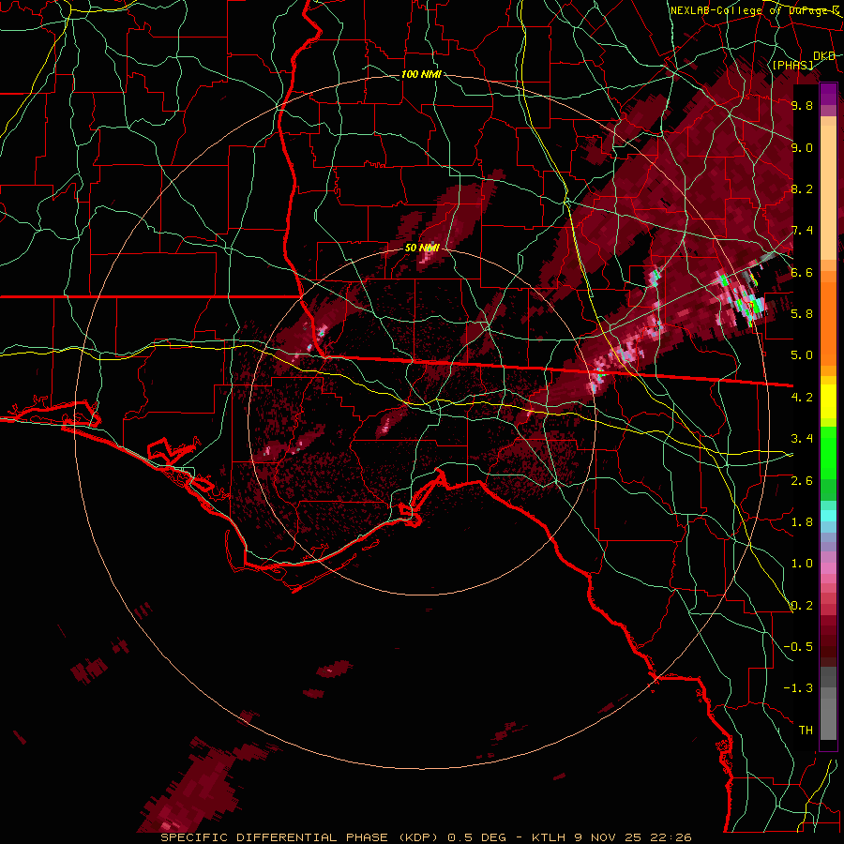The height and width of the screenshot is (844, 844).
Task: Click the SPECIFIC DIFFERENTIAL PHASE (KDP) product title
Action: point(301,837)
